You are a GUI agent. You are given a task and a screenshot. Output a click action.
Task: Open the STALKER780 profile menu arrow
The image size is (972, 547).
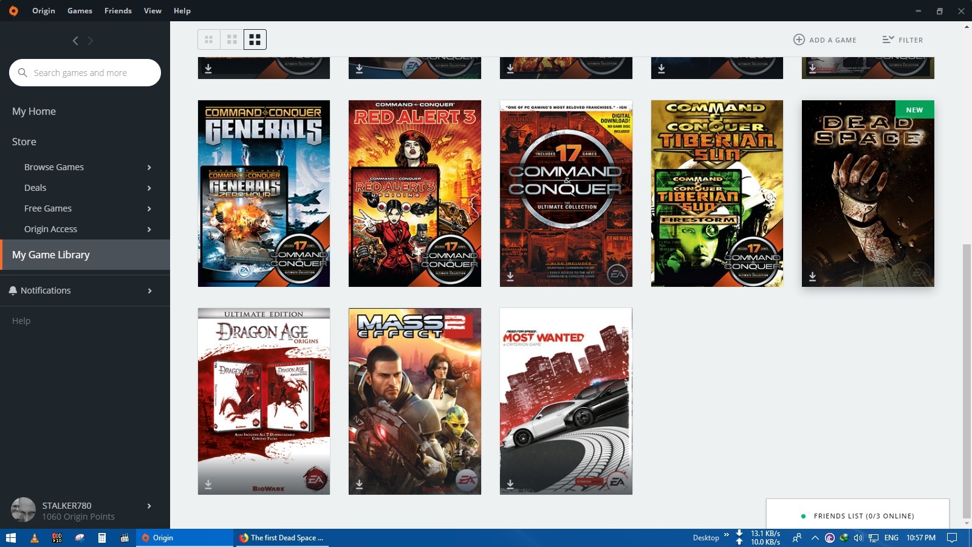(x=149, y=506)
